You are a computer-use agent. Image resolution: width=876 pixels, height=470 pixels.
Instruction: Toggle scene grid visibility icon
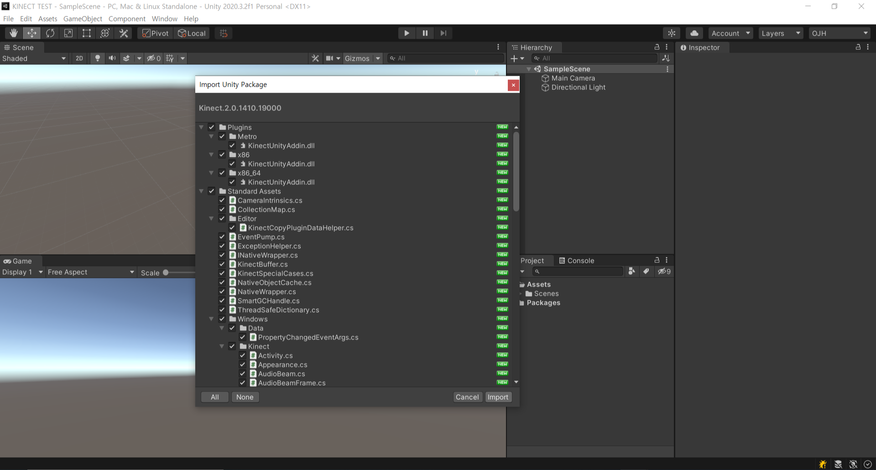(x=170, y=58)
